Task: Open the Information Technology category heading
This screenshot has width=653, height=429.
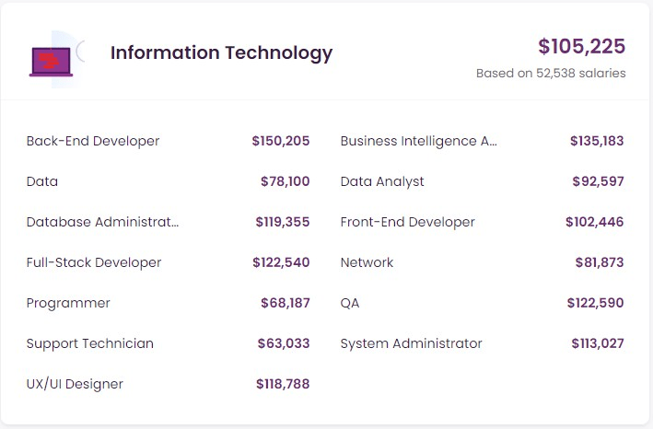Action: [x=221, y=52]
